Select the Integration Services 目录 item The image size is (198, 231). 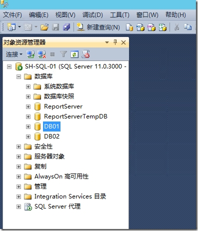click(x=70, y=196)
